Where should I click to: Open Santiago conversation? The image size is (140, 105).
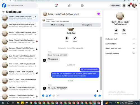pyautogui.click(x=20, y=25)
